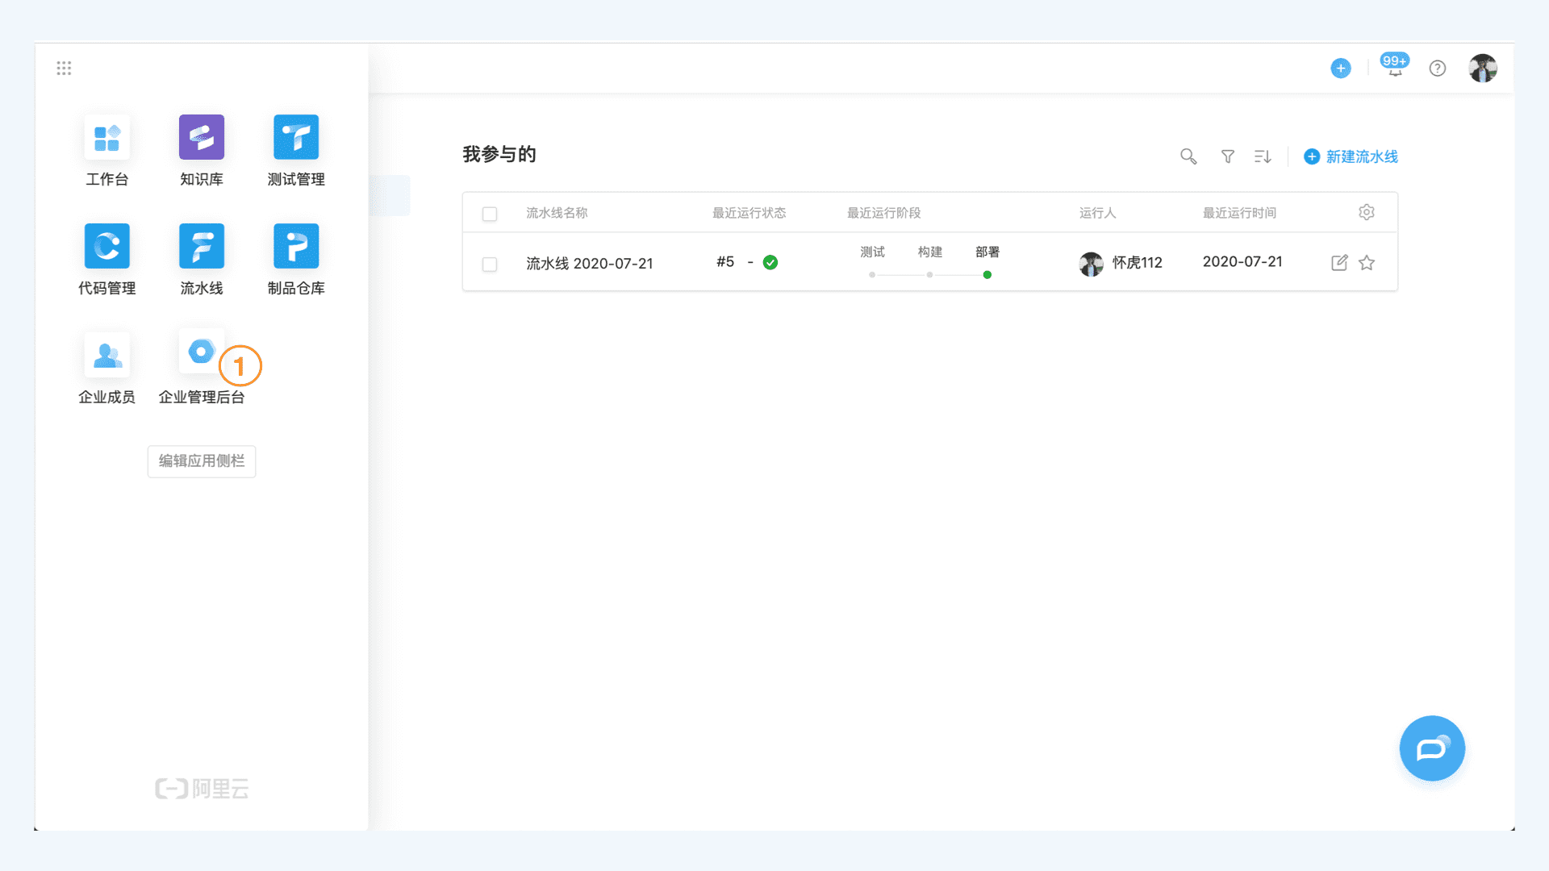Open the pipeline filter funnel
Image resolution: width=1549 pixels, height=871 pixels.
click(x=1227, y=156)
